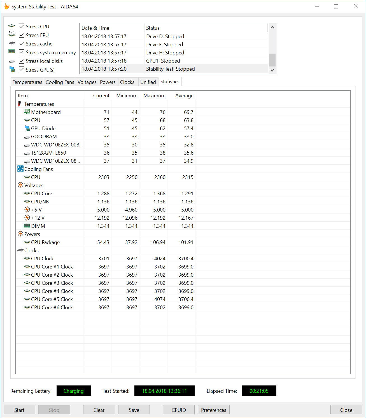Switch to the Temperatures tab

pyautogui.click(x=27, y=82)
